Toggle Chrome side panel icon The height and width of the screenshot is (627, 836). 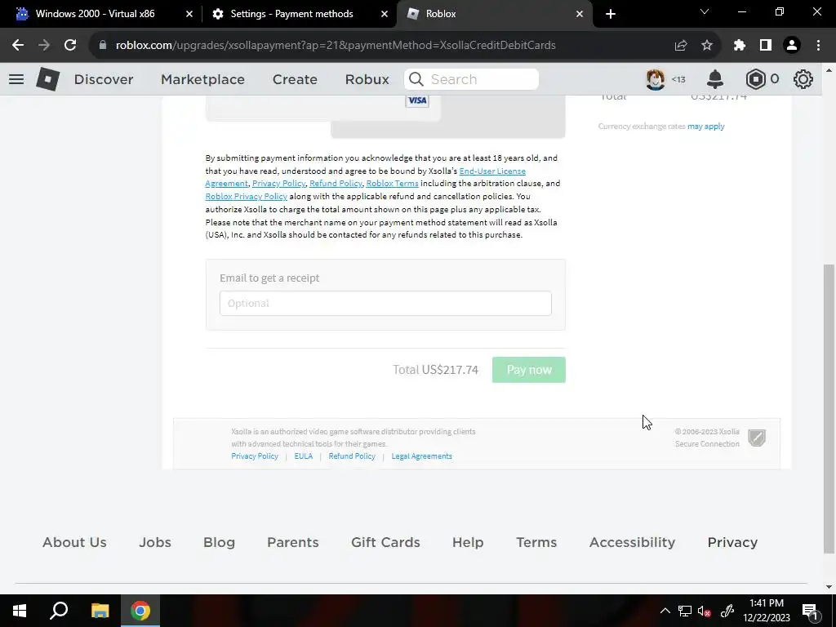(x=766, y=46)
